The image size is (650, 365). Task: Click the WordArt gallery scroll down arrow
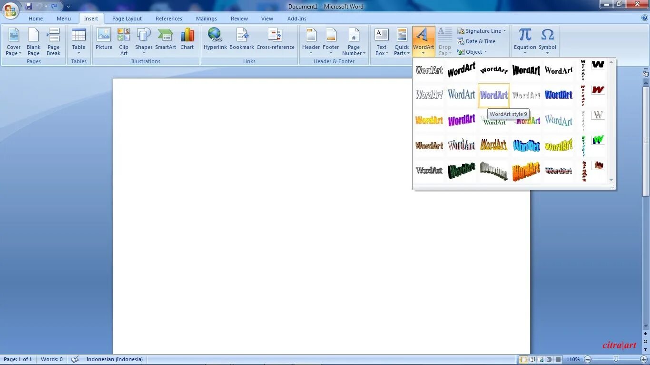point(611,180)
